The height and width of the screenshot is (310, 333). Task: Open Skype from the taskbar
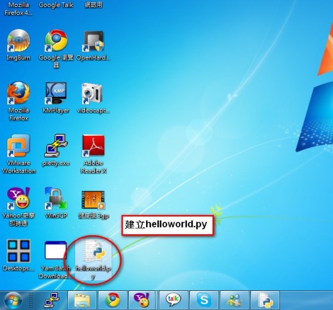pyautogui.click(x=204, y=300)
